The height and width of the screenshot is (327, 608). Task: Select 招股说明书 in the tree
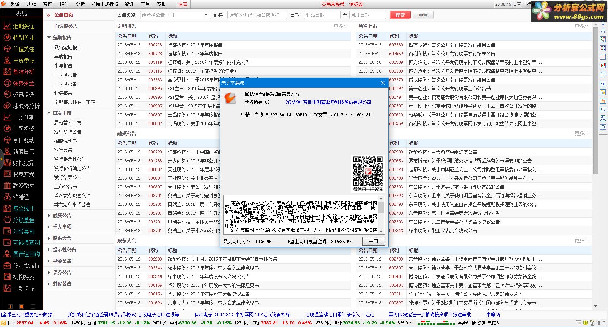65,141
